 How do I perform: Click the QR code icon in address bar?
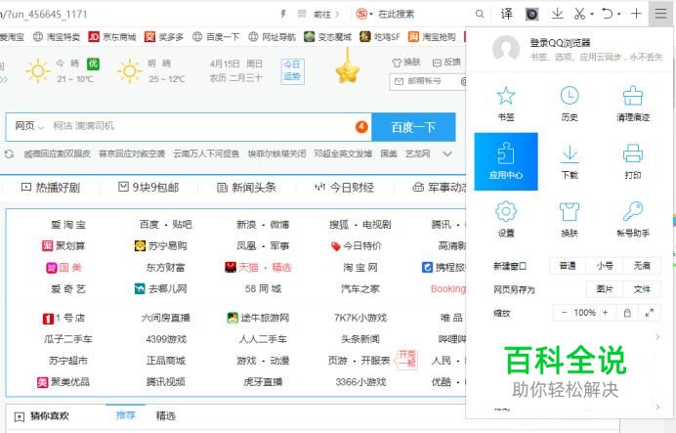pyautogui.click(x=302, y=15)
